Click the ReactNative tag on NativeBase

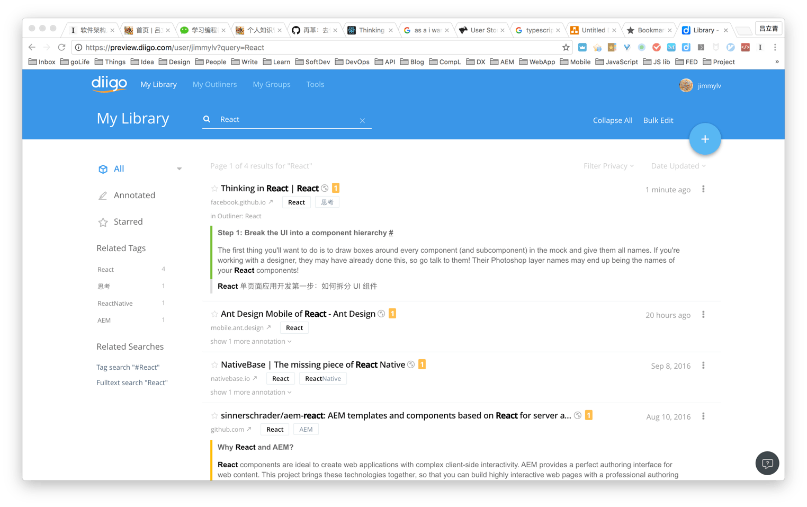323,378
